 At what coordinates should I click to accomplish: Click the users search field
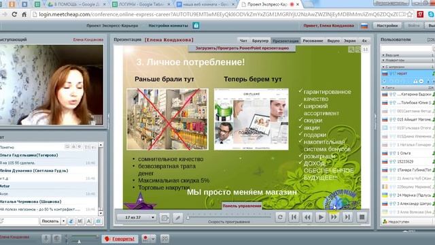(406, 48)
